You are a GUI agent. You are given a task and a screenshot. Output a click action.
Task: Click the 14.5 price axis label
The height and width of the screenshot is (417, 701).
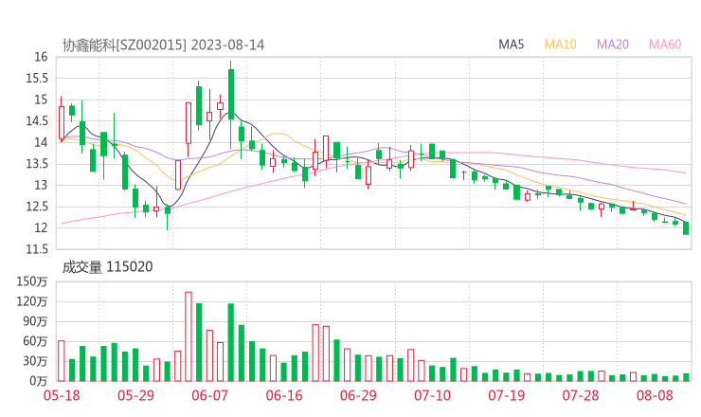37,120
